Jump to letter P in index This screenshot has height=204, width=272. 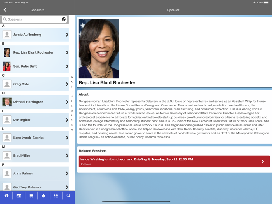[x=71, y=115]
